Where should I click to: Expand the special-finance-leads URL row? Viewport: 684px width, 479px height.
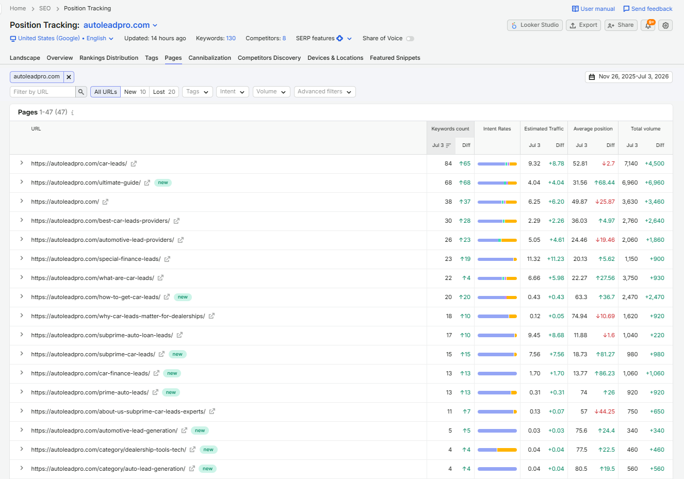(22, 258)
